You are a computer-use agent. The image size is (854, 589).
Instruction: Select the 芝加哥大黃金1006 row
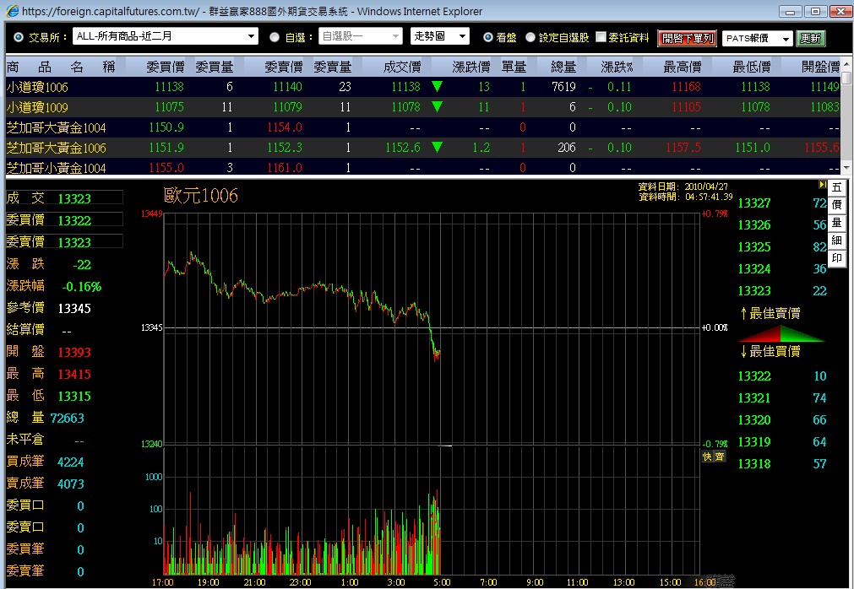(423, 148)
